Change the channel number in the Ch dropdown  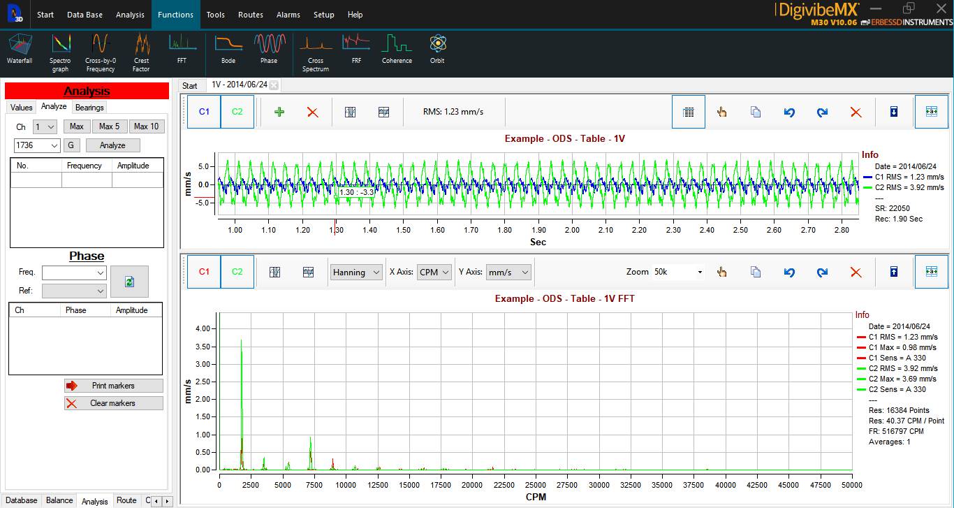44,126
